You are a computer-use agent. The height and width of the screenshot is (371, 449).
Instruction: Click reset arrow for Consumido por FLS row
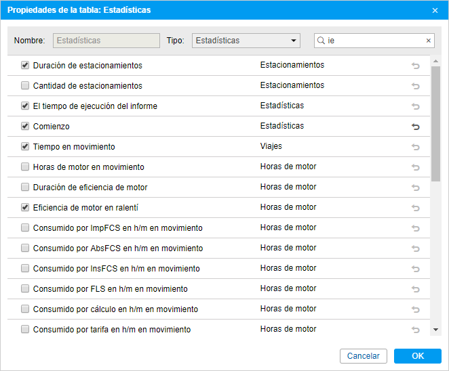(416, 289)
